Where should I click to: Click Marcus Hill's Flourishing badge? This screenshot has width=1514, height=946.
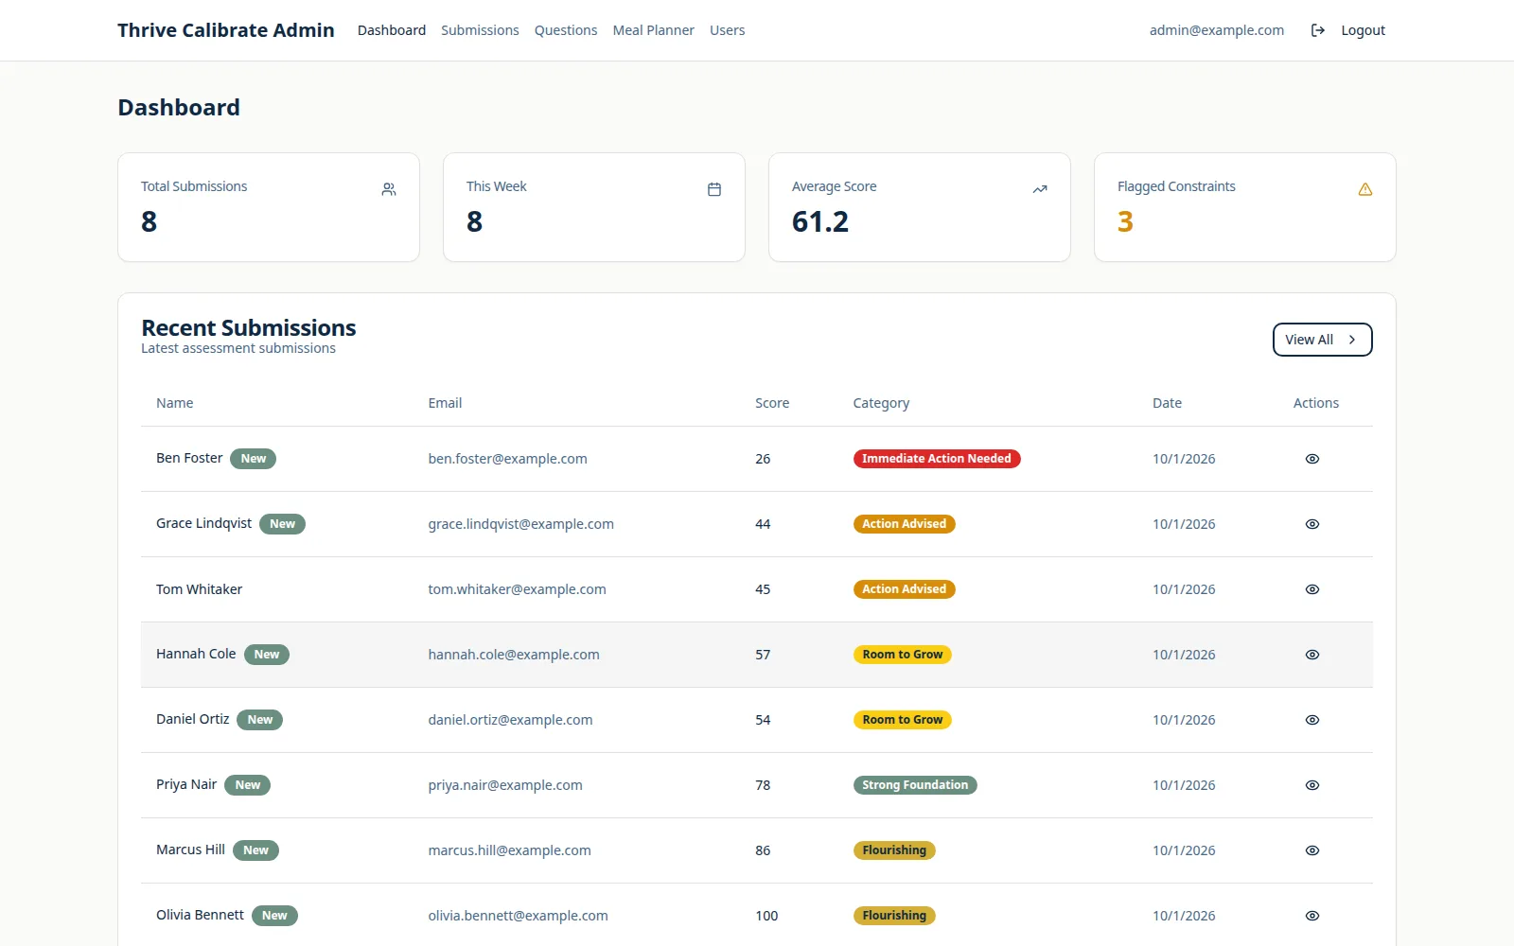pos(894,850)
